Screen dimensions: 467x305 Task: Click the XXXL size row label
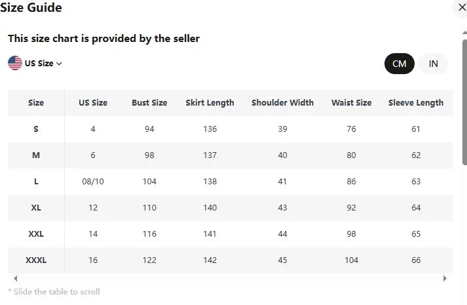tap(36, 260)
